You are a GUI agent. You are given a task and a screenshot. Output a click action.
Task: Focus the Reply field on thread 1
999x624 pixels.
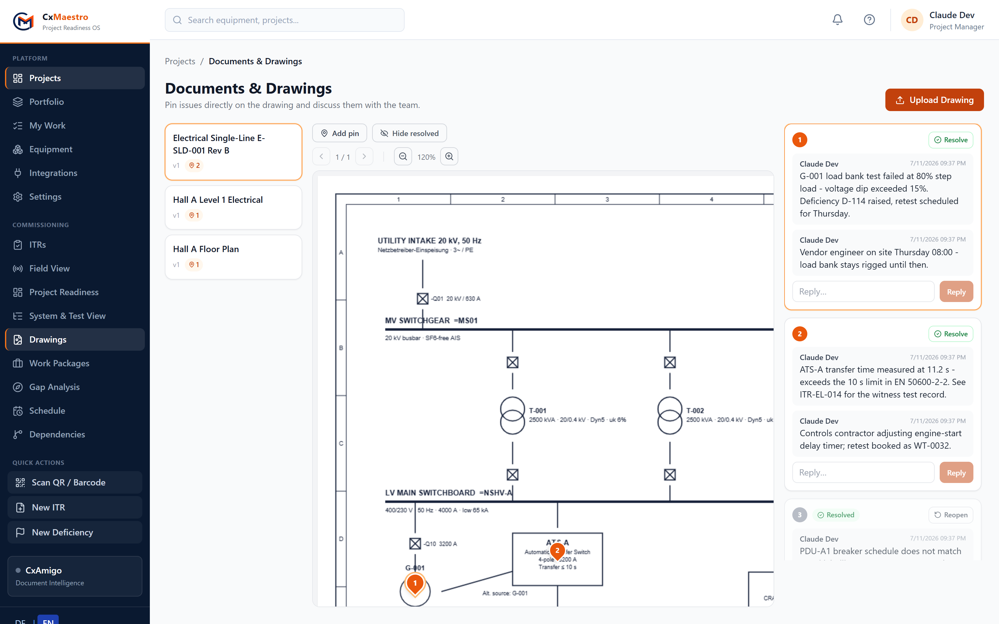coord(863,292)
